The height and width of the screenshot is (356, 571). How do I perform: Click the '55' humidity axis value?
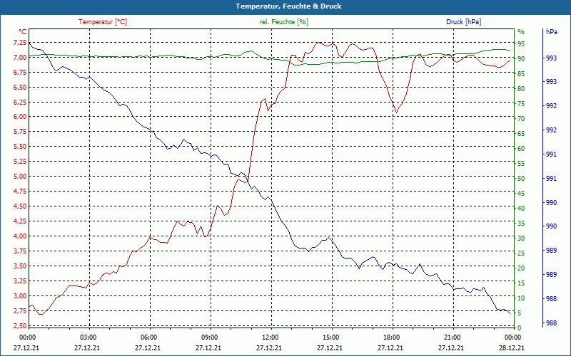521,164
